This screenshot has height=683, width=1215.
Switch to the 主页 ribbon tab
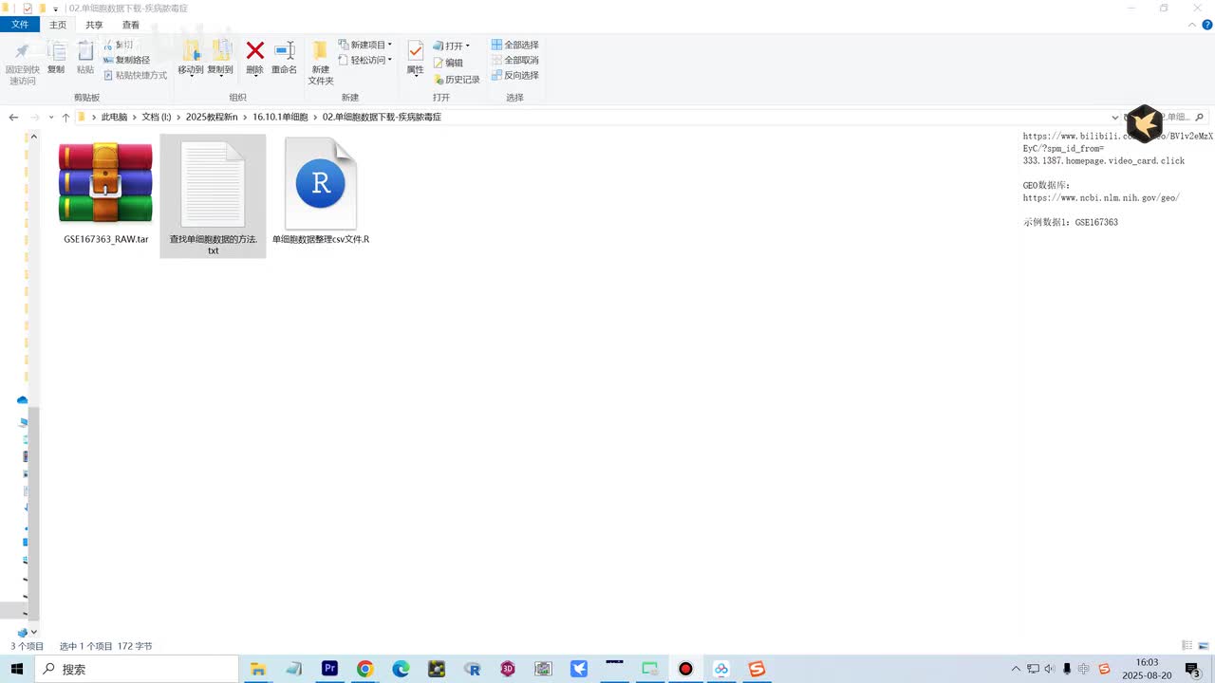[x=58, y=25]
